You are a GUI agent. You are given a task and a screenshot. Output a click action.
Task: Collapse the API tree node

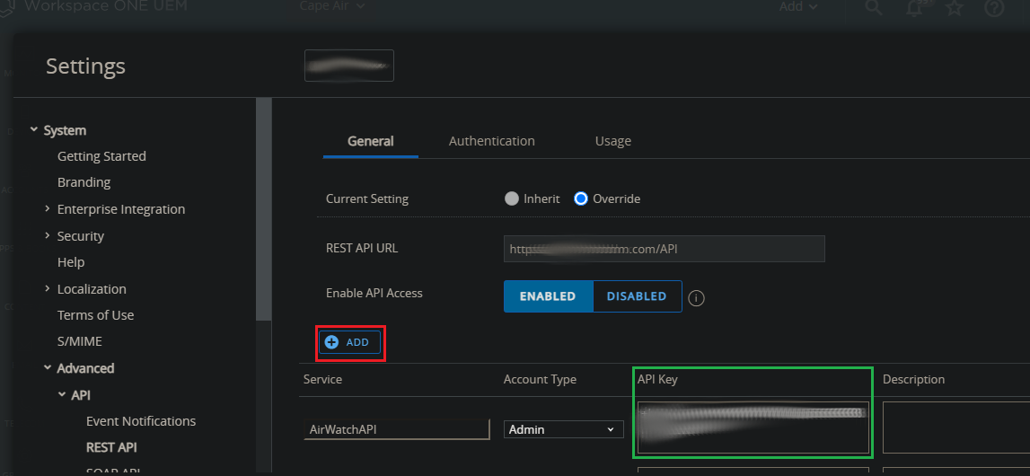coord(62,394)
